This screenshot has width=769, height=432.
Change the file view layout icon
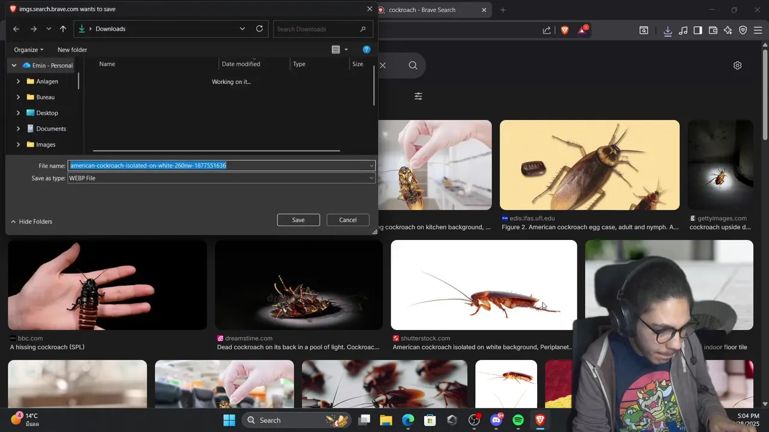336,50
